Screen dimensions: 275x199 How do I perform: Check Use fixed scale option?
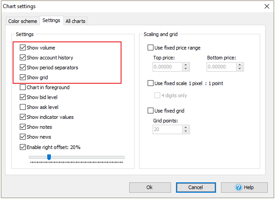(x=151, y=83)
